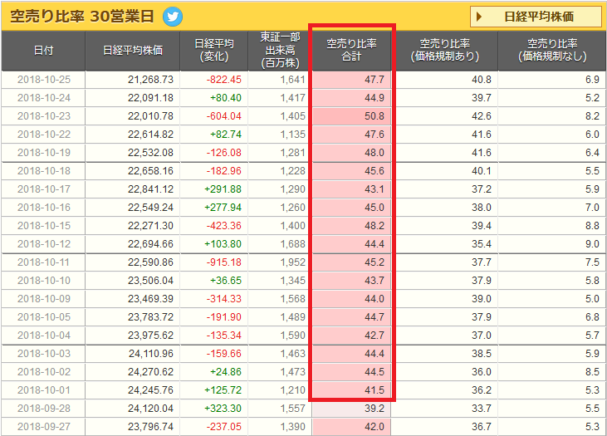The image size is (607, 436).
Task: Click the 空売り比率(価格規制なし) header
Action: tap(553, 51)
